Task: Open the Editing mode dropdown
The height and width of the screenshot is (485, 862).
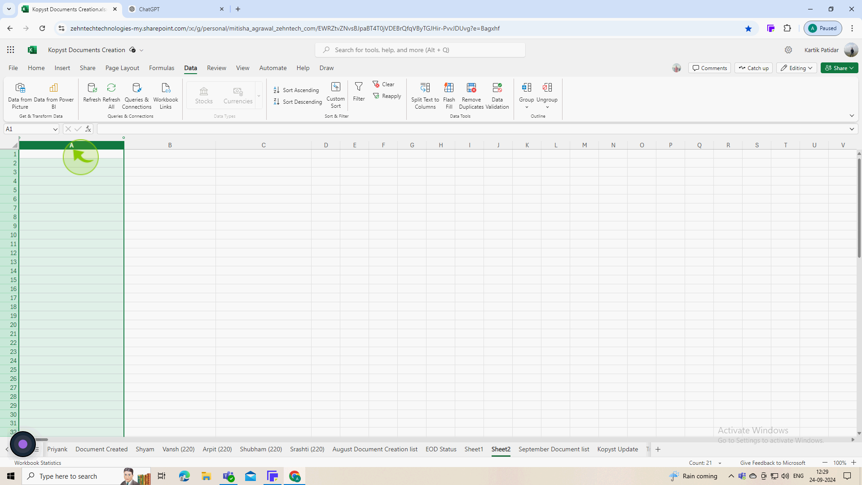Action: pos(796,68)
